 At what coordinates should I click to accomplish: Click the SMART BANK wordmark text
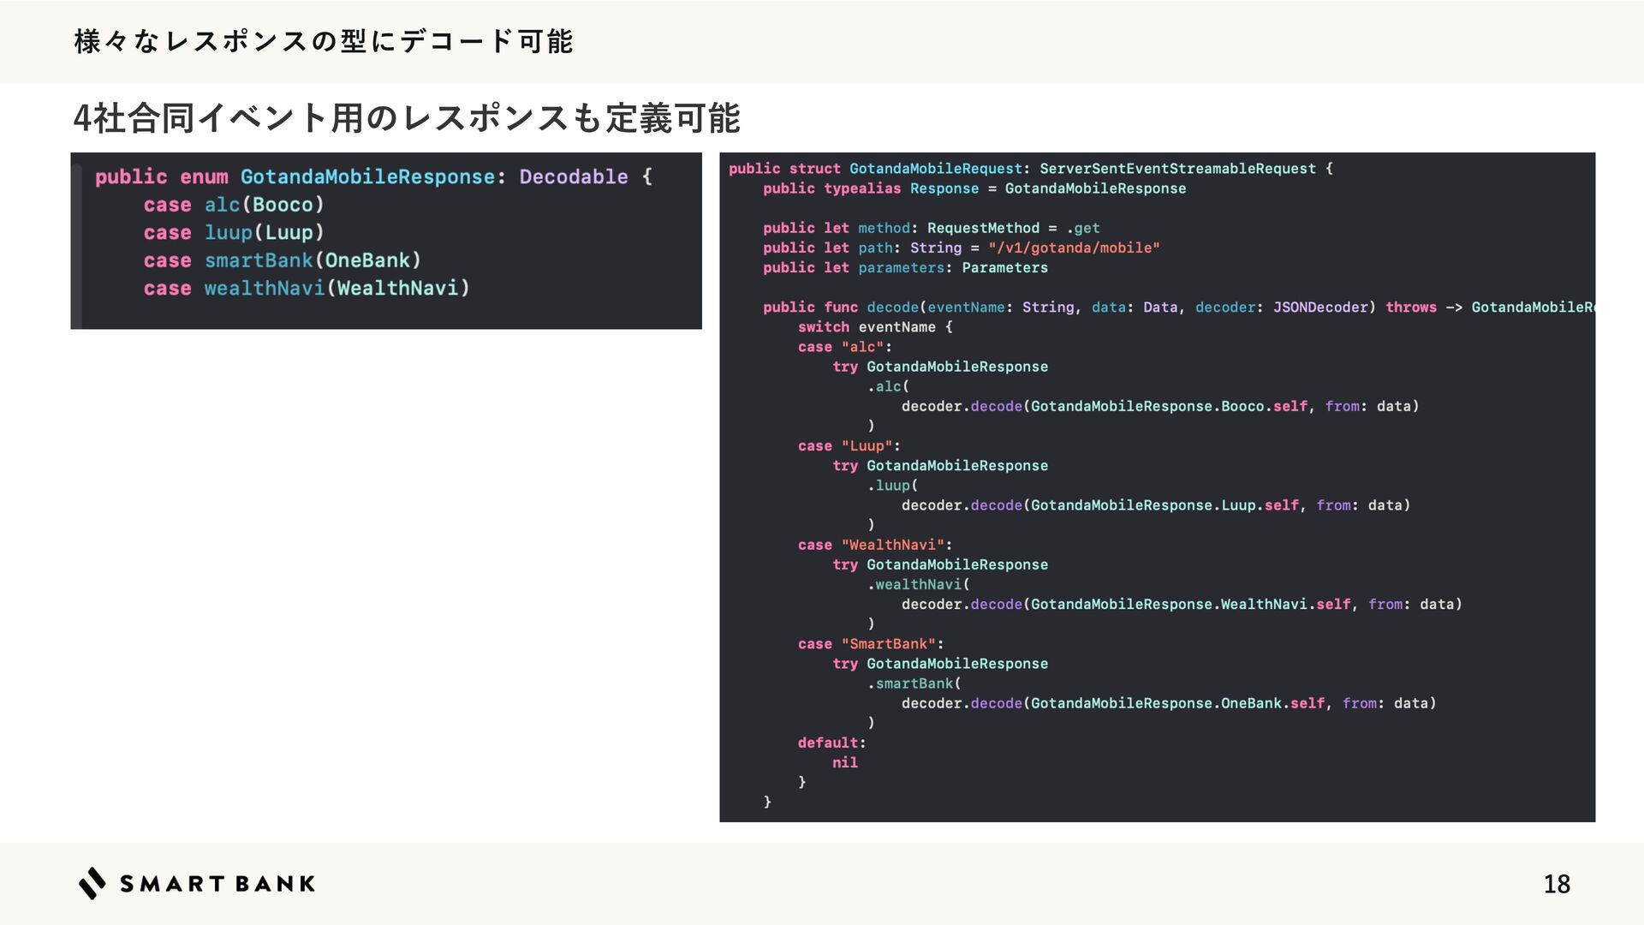217,884
